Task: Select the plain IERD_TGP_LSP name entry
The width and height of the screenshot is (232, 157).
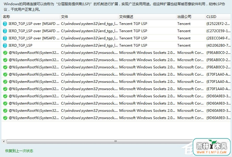Action: [x=20, y=45]
